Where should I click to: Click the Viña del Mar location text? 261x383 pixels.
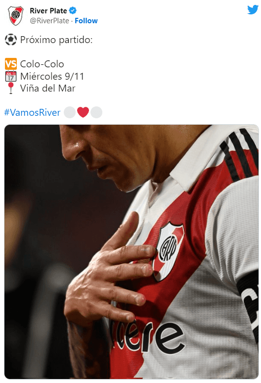click(48, 88)
